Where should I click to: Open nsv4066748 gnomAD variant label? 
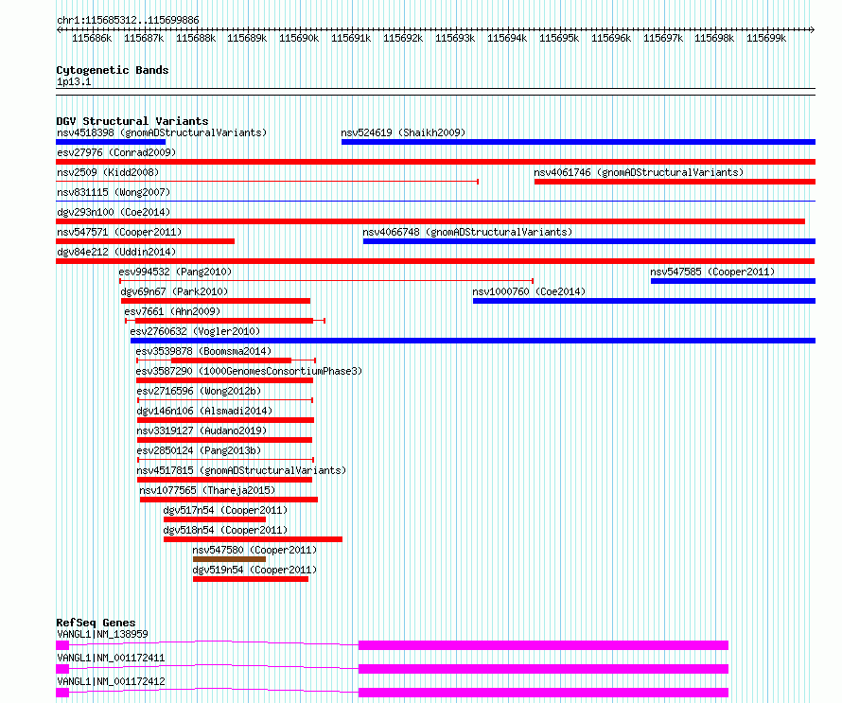(467, 232)
